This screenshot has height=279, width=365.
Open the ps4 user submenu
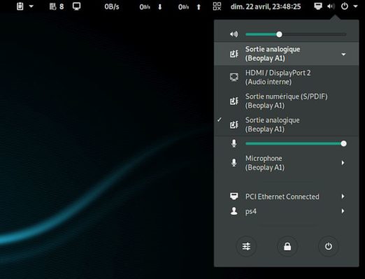(286, 211)
